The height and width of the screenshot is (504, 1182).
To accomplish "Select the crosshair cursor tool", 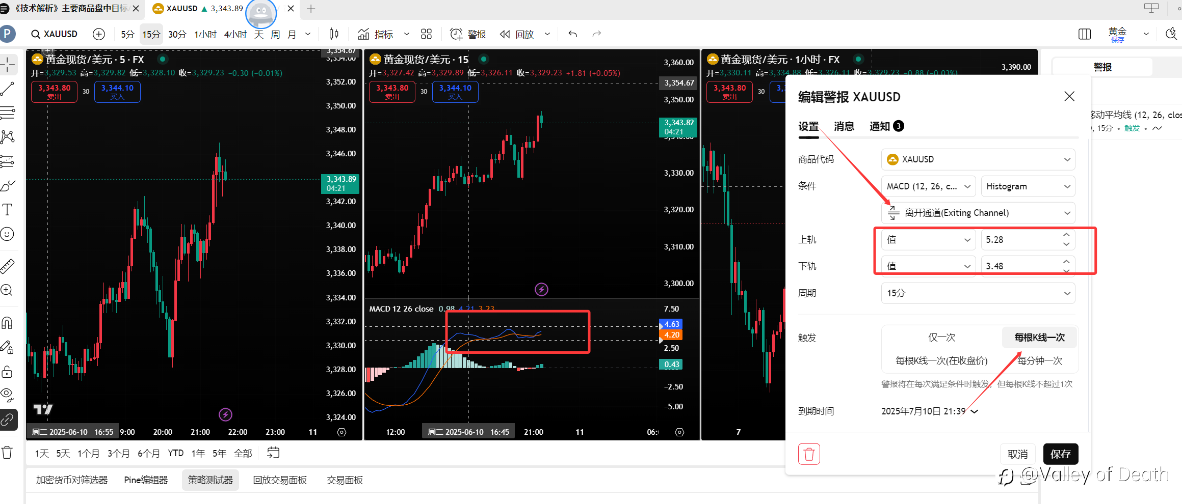I will (8, 65).
